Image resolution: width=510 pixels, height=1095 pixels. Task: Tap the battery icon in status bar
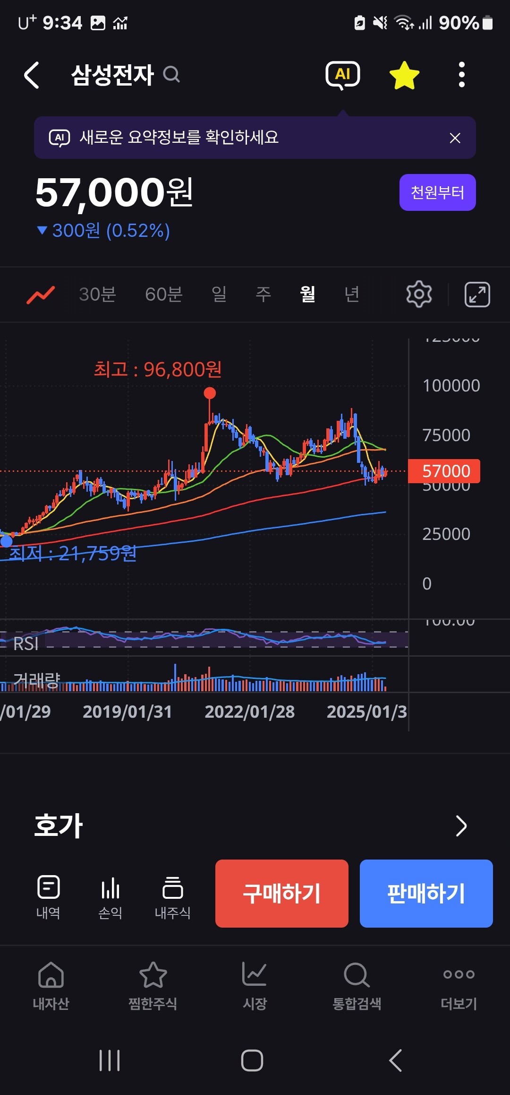tap(488, 23)
